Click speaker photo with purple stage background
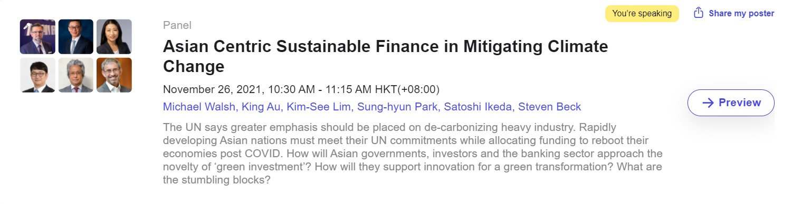Viewport: 792px width, 204px height. (x=37, y=37)
